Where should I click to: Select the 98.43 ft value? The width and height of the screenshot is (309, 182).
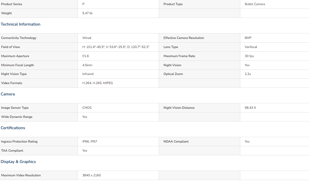coord(250,108)
